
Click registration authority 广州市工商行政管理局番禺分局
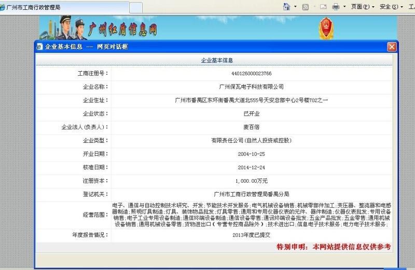pyautogui.click(x=252, y=194)
